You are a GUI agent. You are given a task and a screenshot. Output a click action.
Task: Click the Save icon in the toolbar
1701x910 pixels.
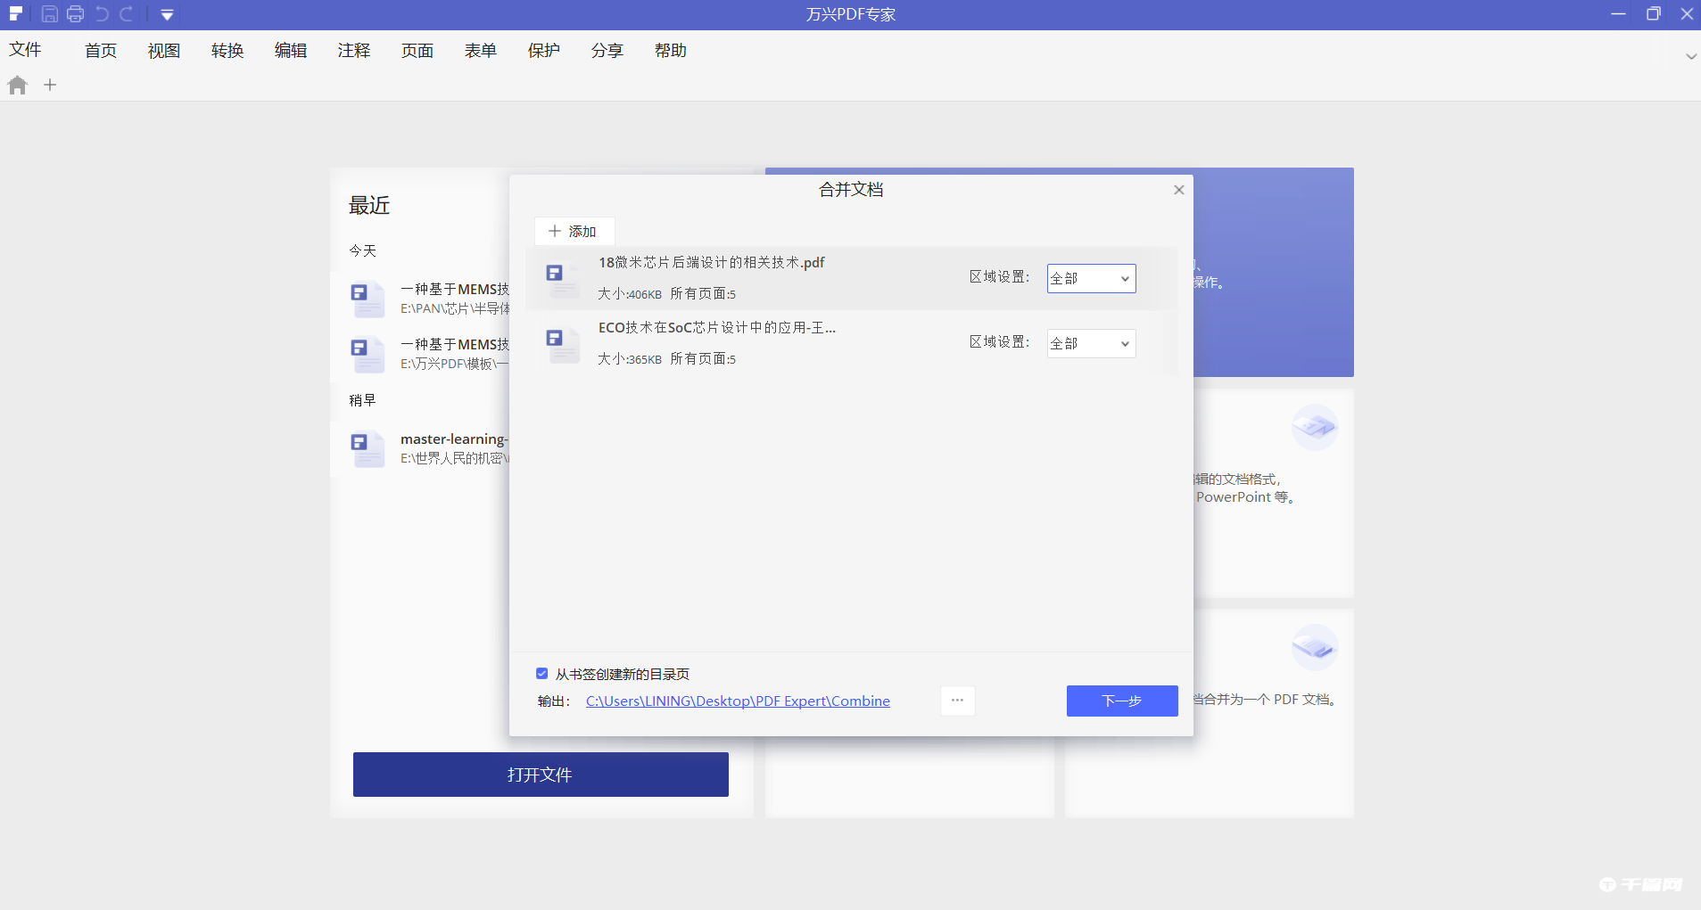point(49,13)
